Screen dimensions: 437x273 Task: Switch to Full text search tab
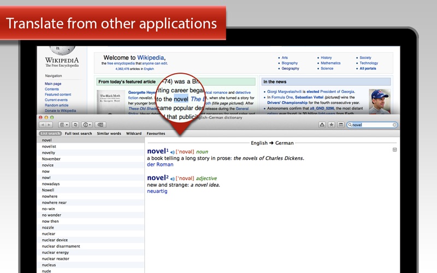[78, 133]
